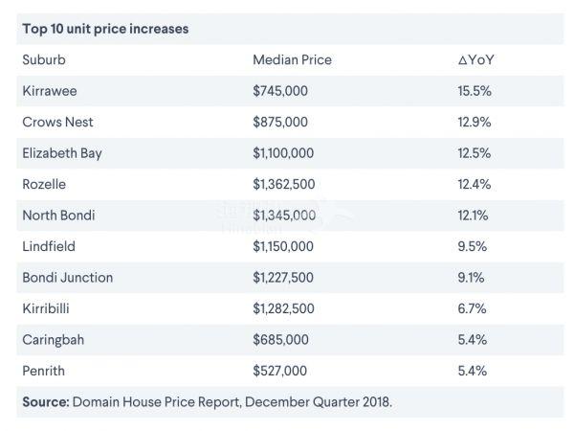
Task: Select the Kirrawee suburb cell
Action: click(x=49, y=91)
